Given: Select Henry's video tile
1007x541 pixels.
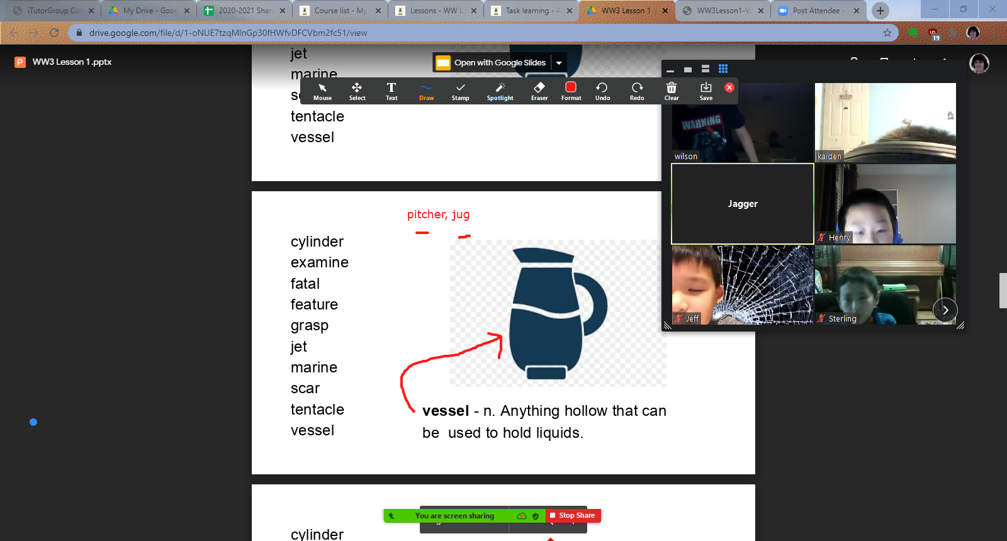Looking at the screenshot, I should (x=886, y=204).
